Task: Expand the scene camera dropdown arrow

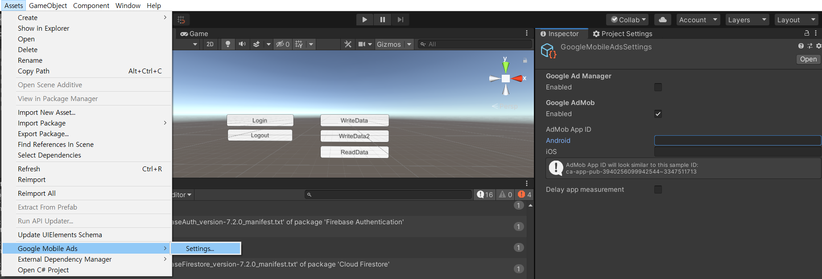Action: (x=370, y=44)
